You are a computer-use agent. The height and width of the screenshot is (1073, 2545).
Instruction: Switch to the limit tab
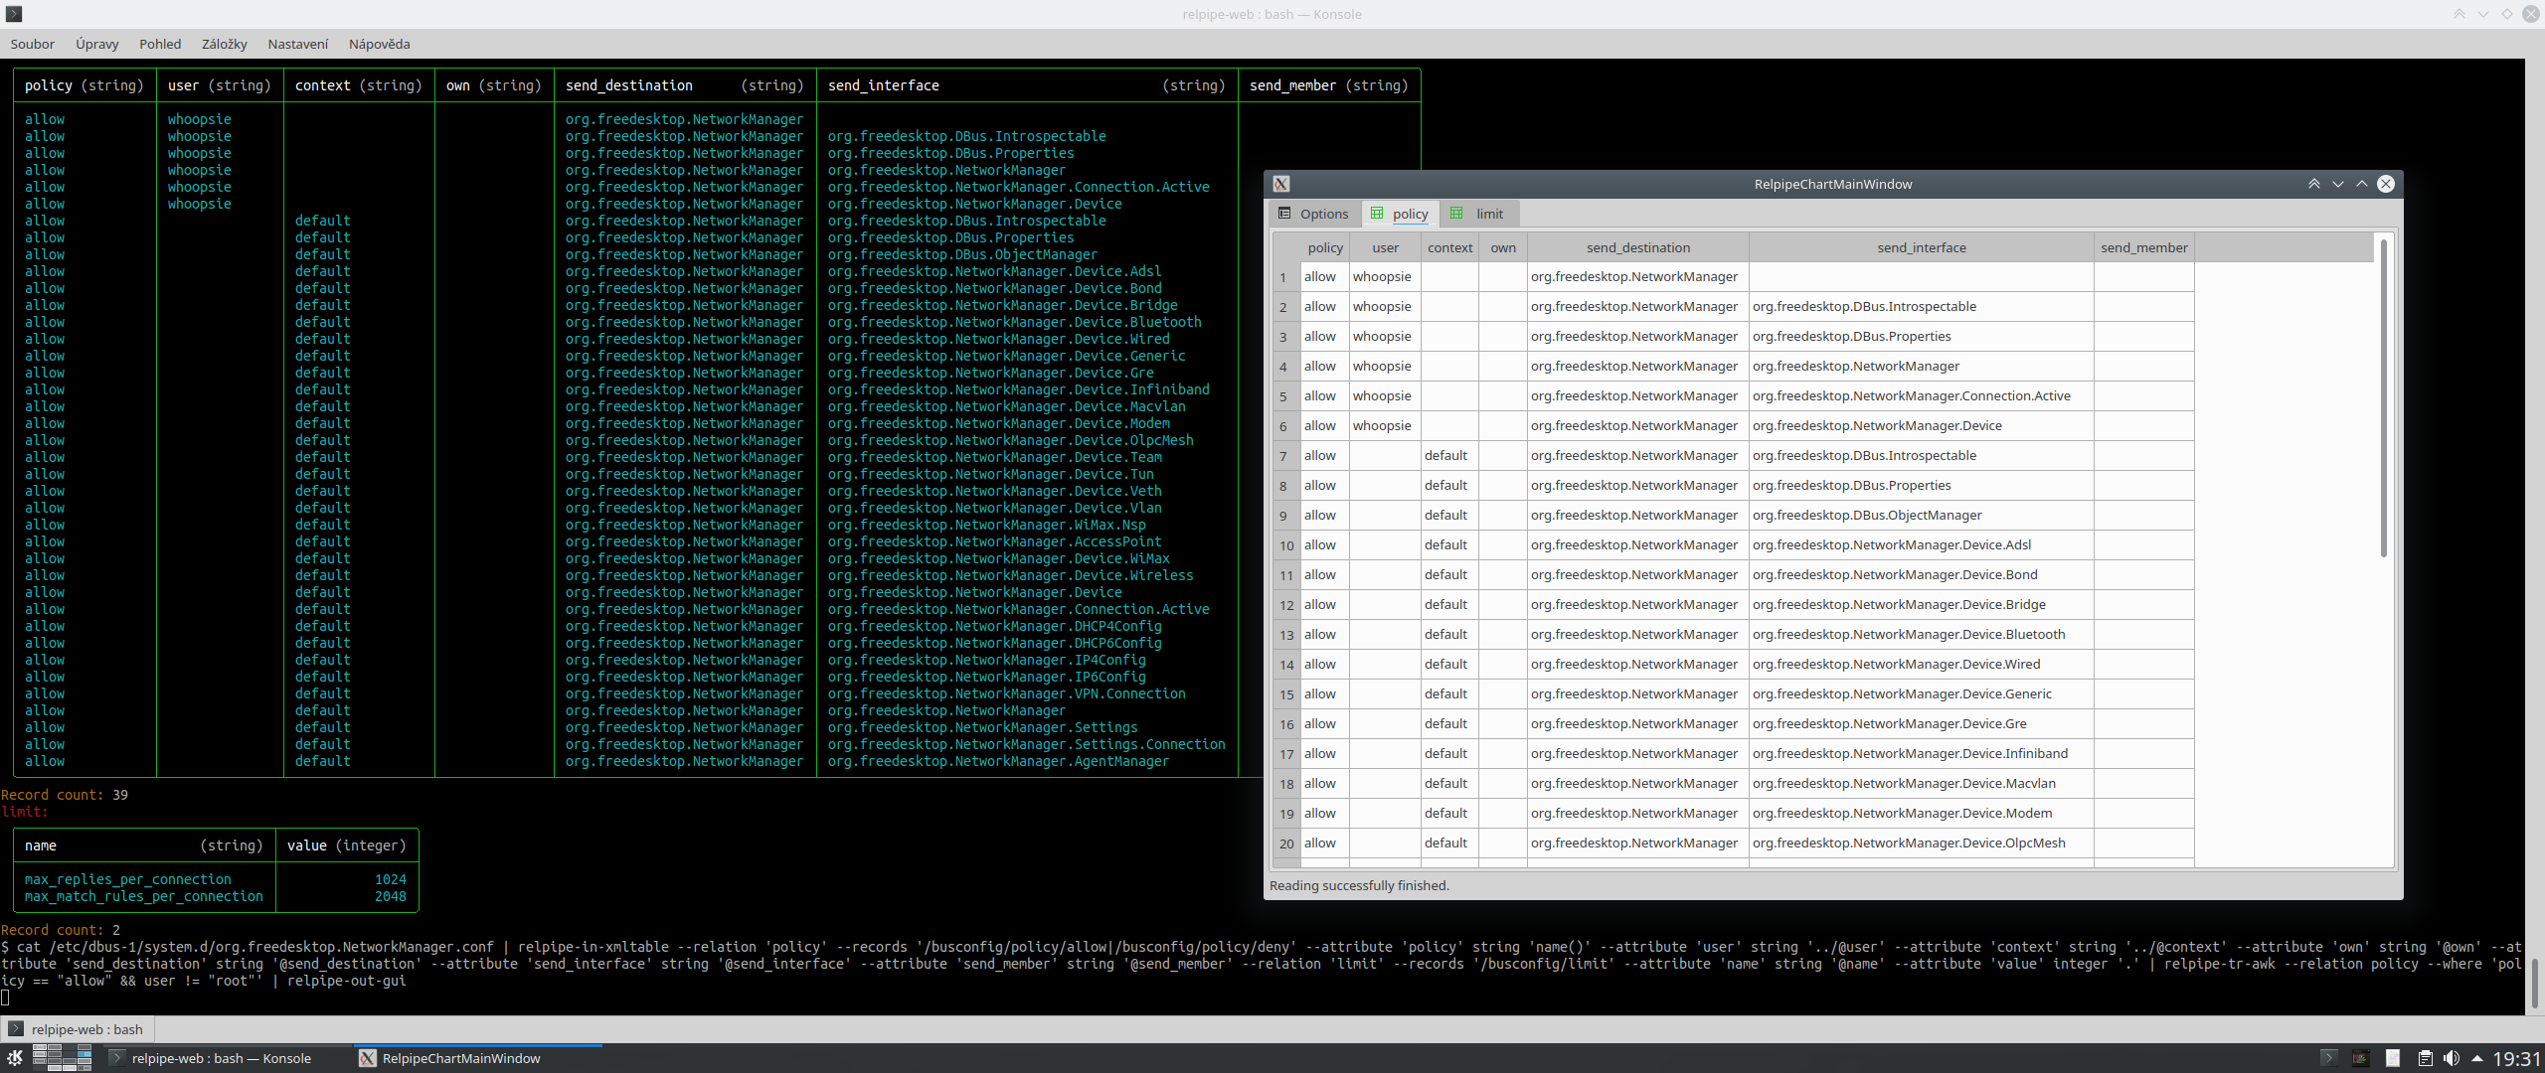[1477, 214]
